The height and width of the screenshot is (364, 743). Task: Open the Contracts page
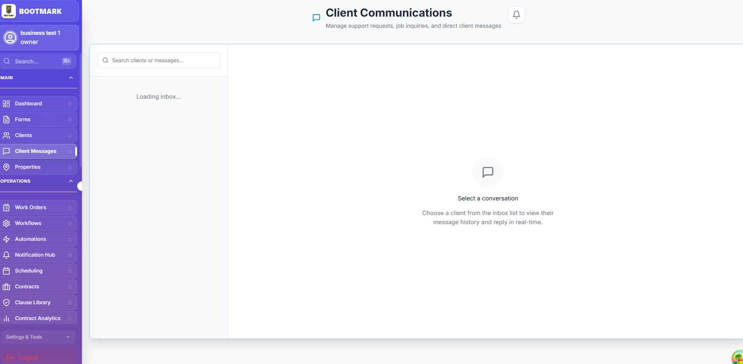pyautogui.click(x=38, y=287)
